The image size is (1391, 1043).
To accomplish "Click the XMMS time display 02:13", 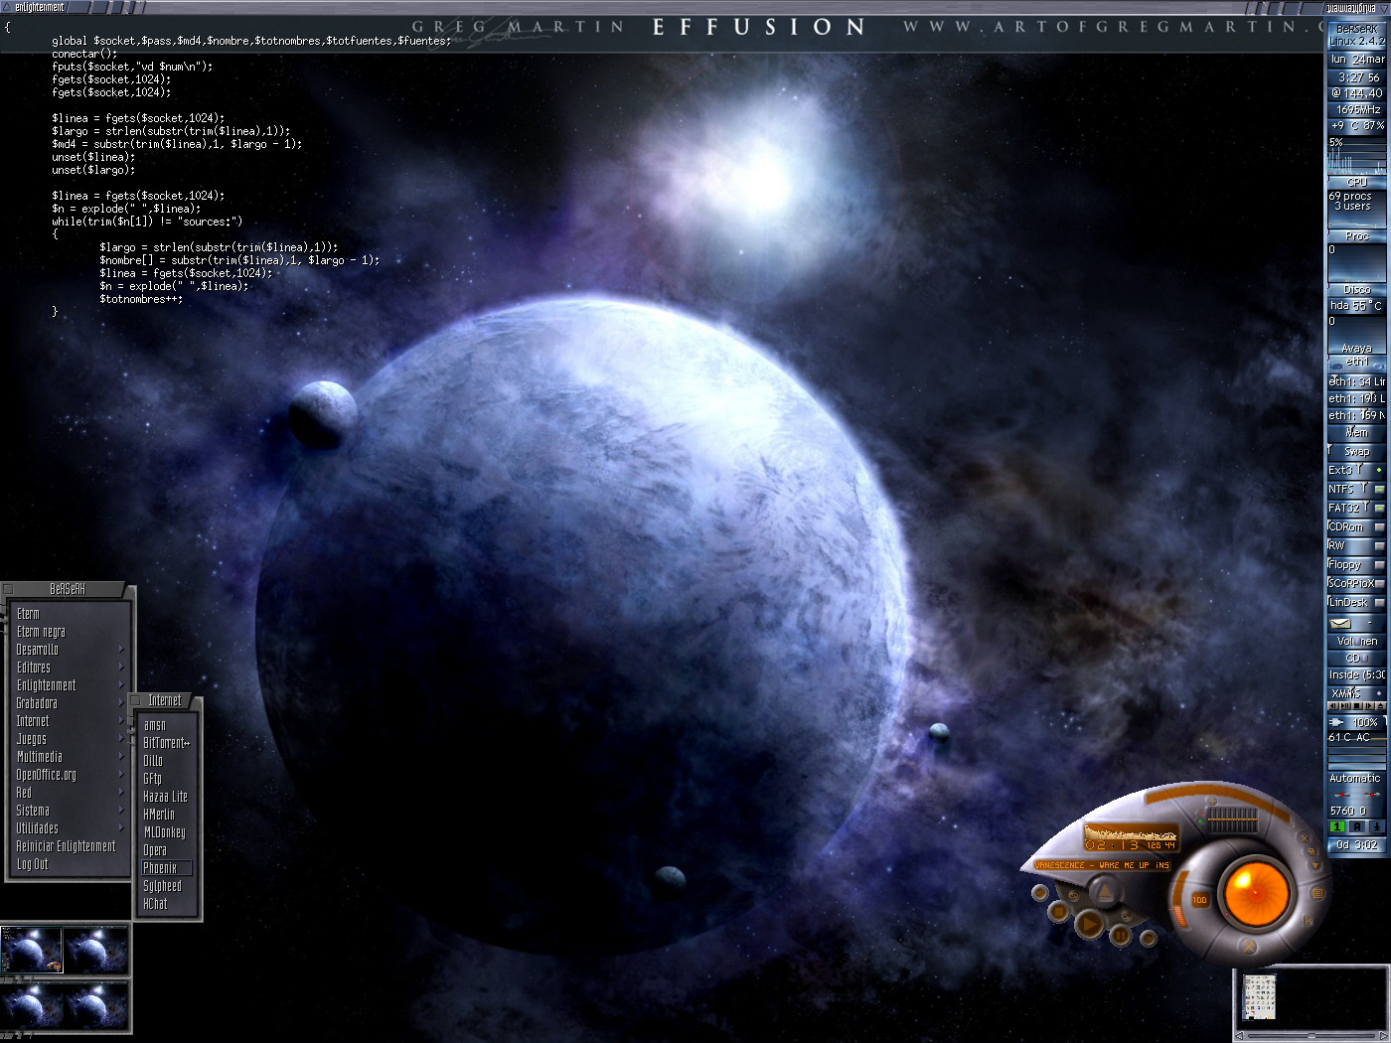I will click(x=1113, y=845).
